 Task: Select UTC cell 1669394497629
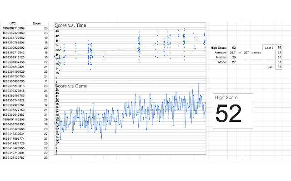pyautogui.click(x=13, y=71)
